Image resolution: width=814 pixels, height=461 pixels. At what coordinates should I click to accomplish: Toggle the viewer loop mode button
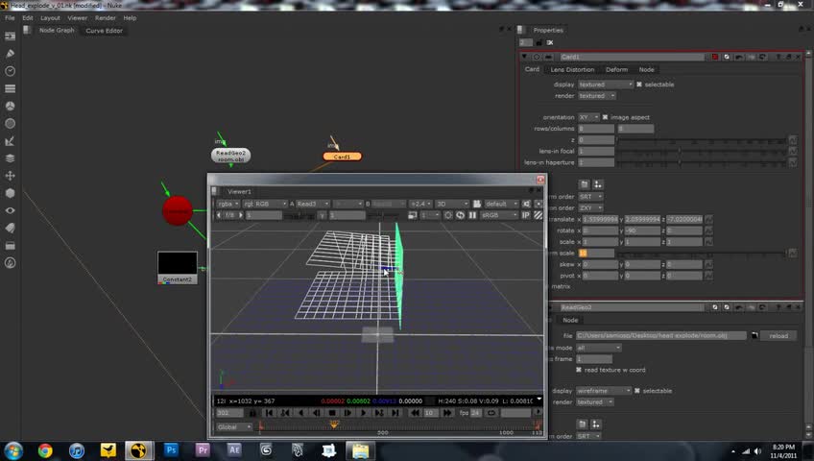[x=491, y=413]
